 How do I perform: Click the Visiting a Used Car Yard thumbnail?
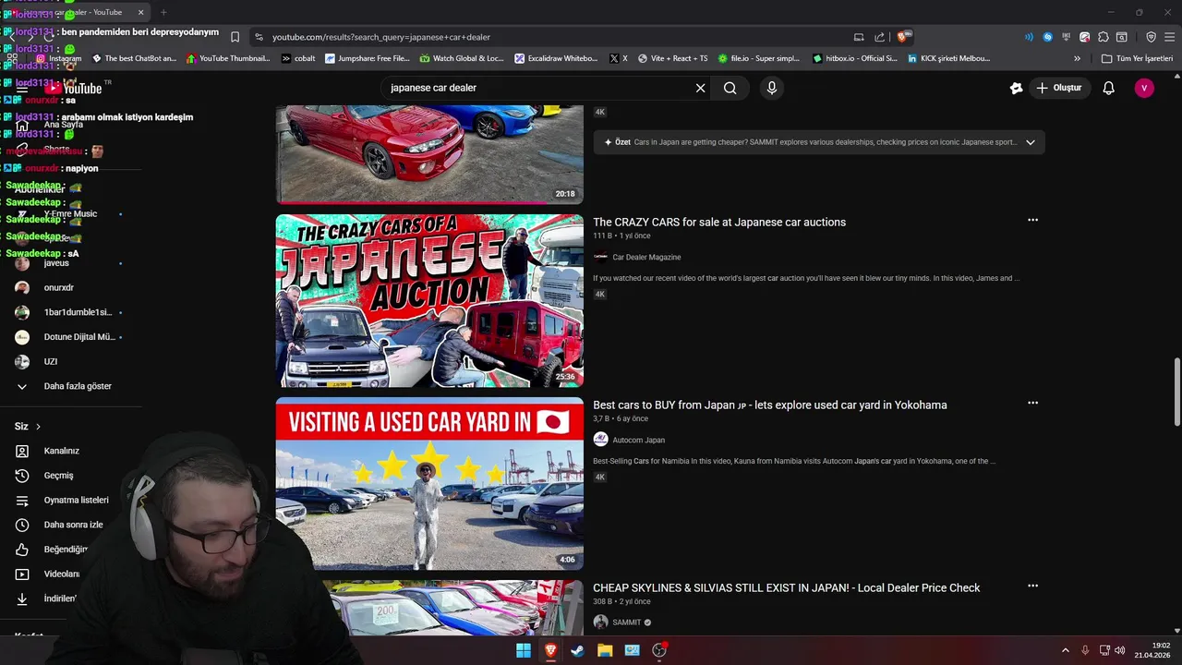point(429,483)
